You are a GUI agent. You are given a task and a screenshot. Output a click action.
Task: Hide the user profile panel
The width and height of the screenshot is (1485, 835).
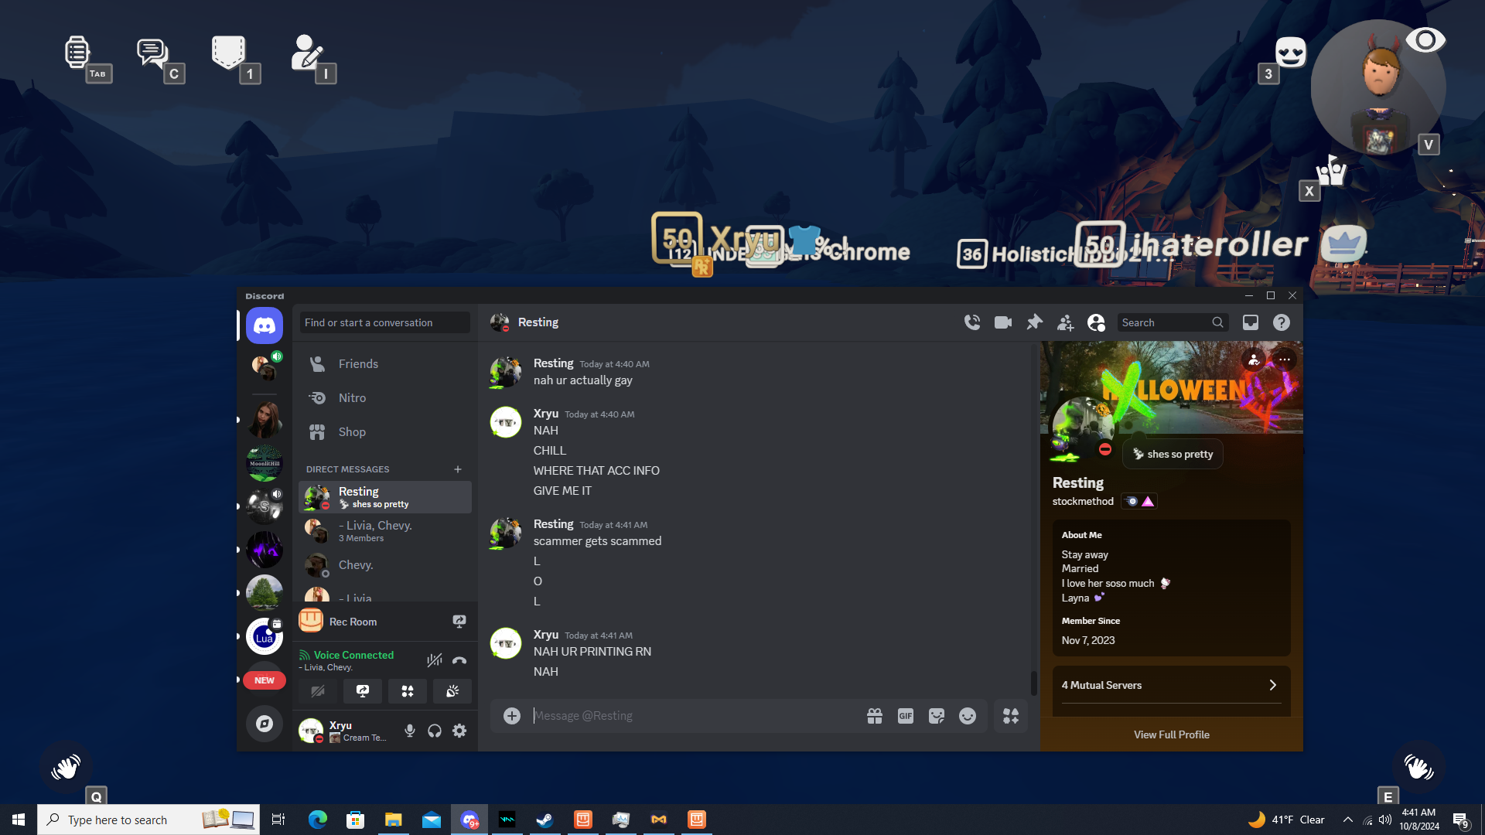click(1096, 322)
